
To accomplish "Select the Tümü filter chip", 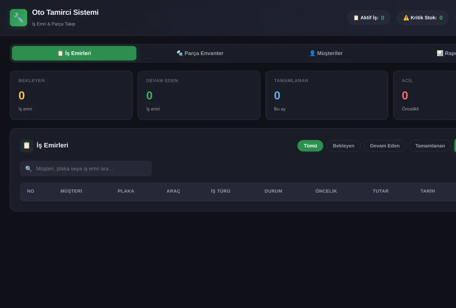I will (310, 146).
